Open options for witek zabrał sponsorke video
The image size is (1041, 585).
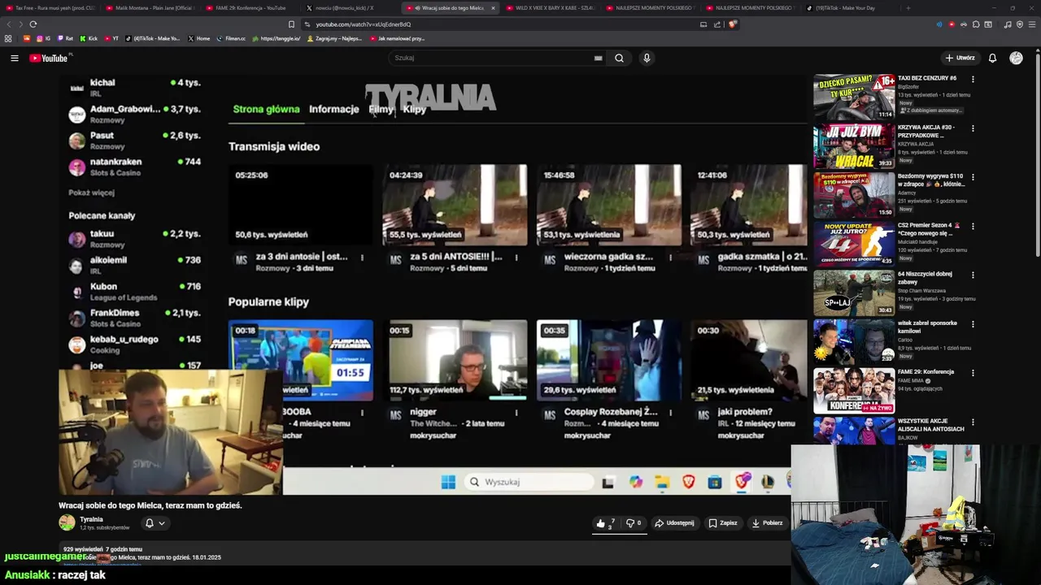click(973, 323)
